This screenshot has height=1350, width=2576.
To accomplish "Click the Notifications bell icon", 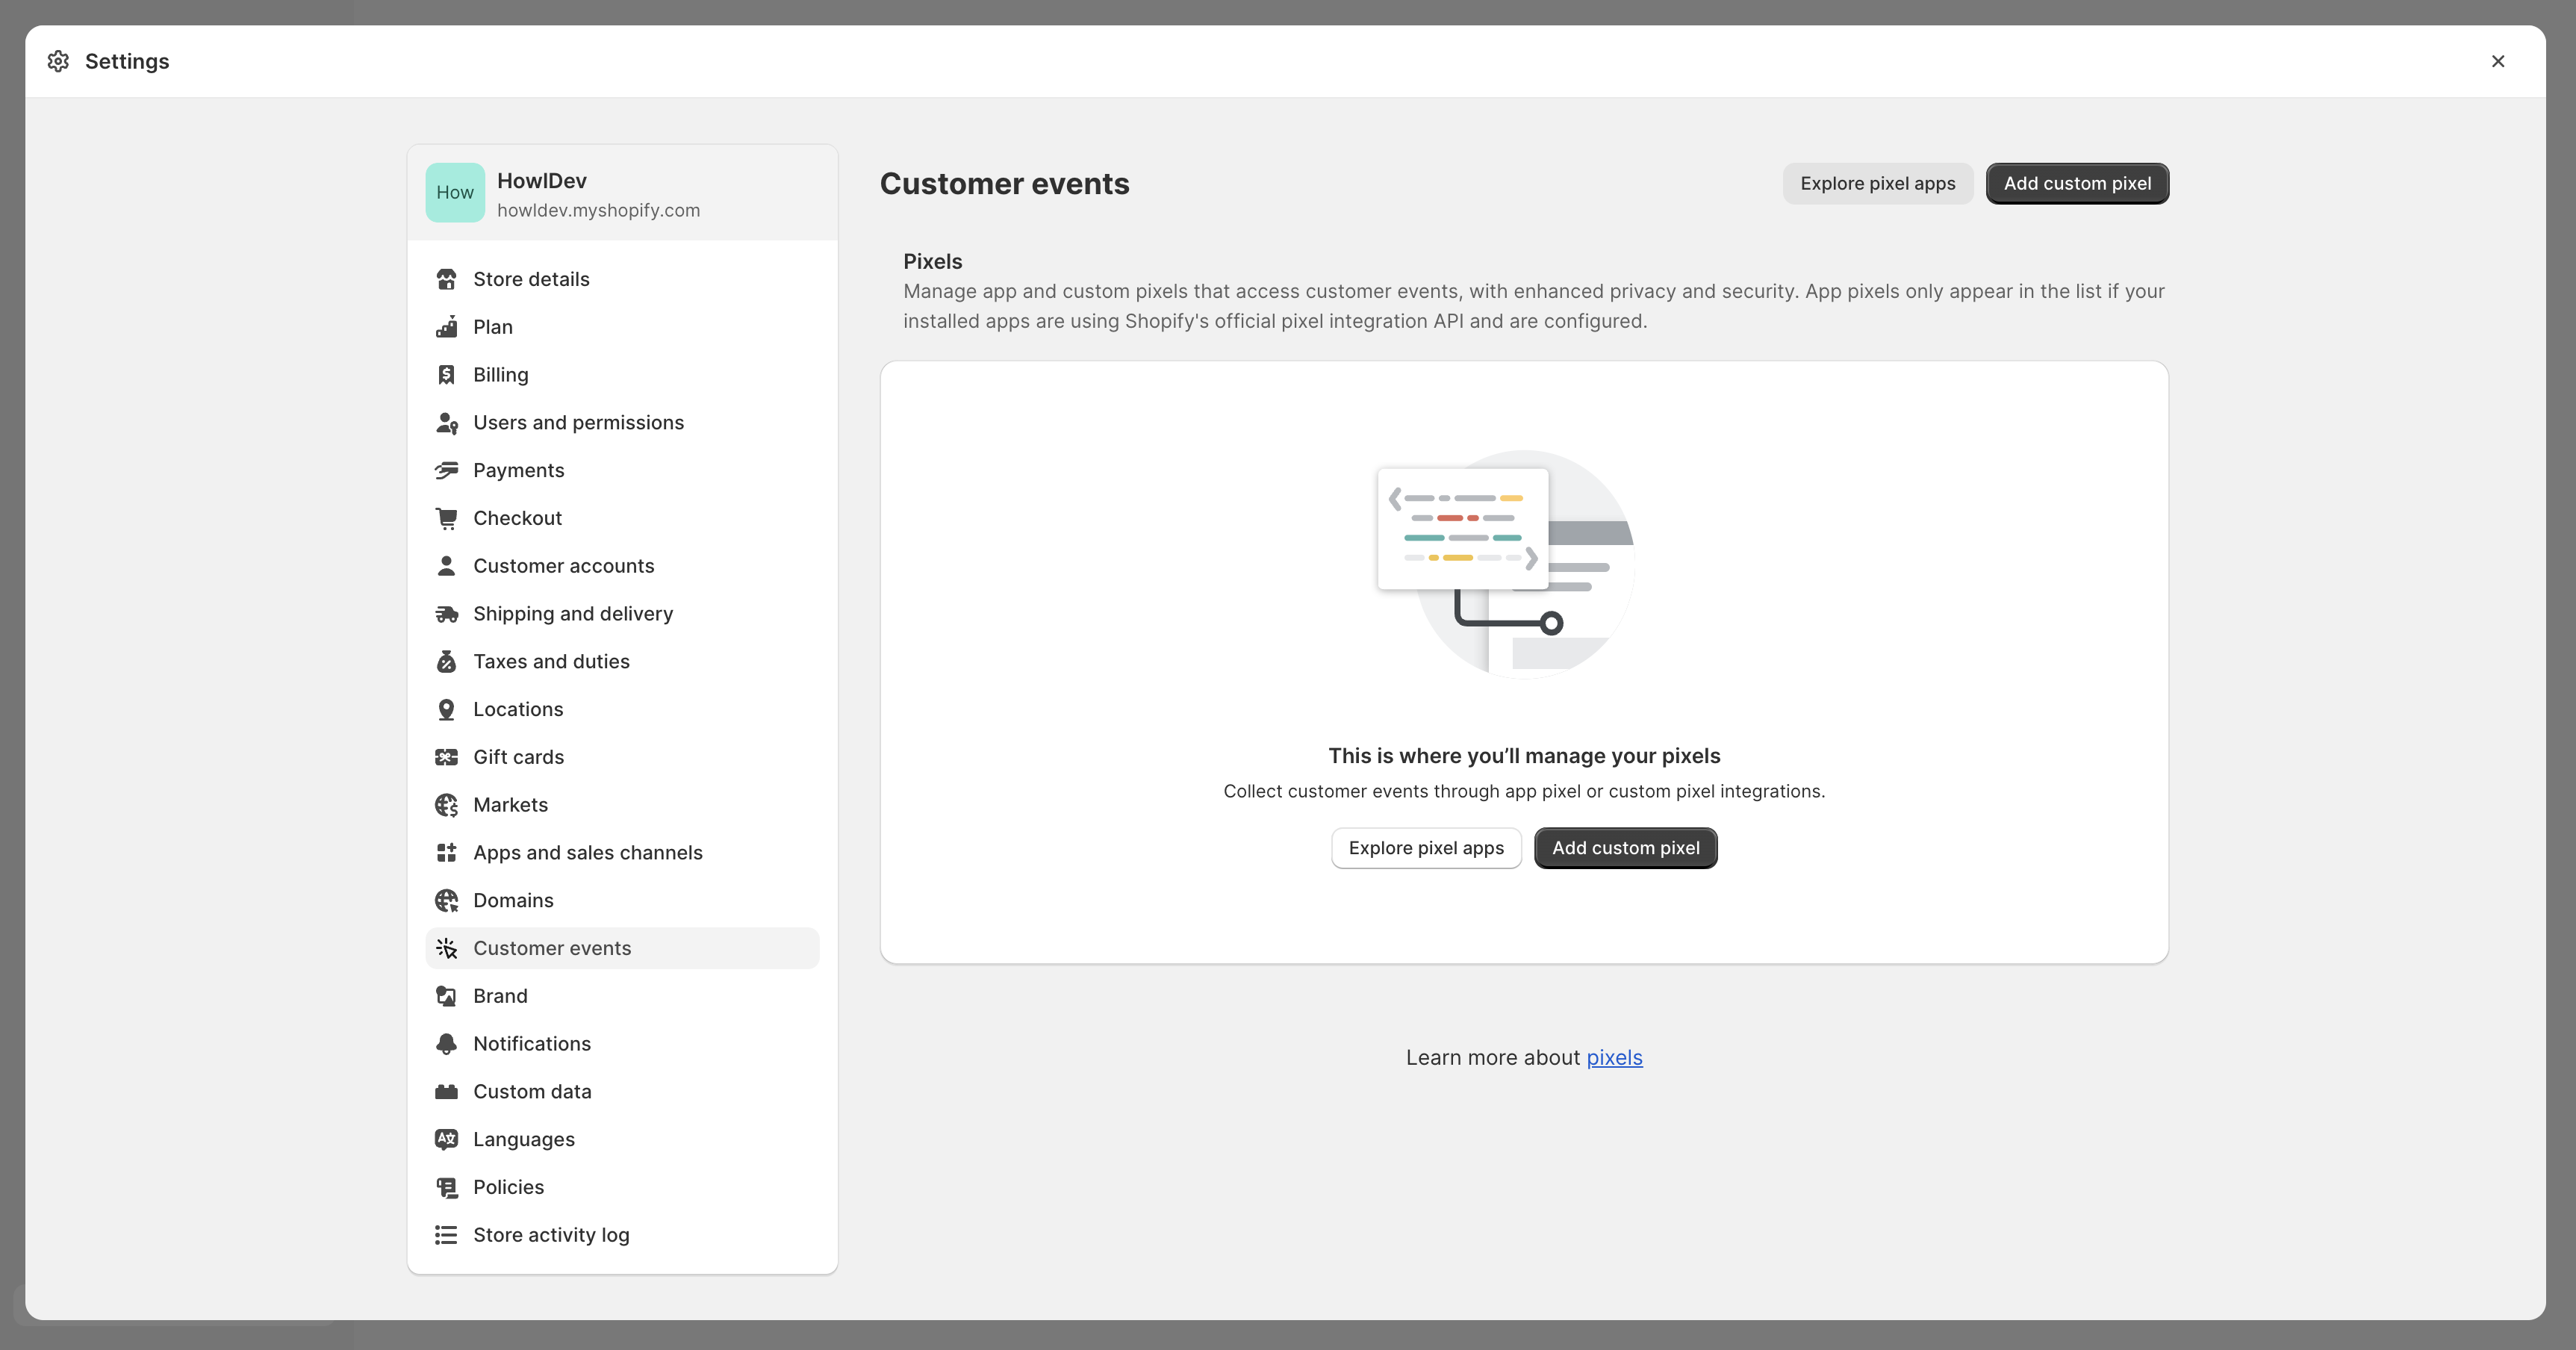I will [446, 1044].
